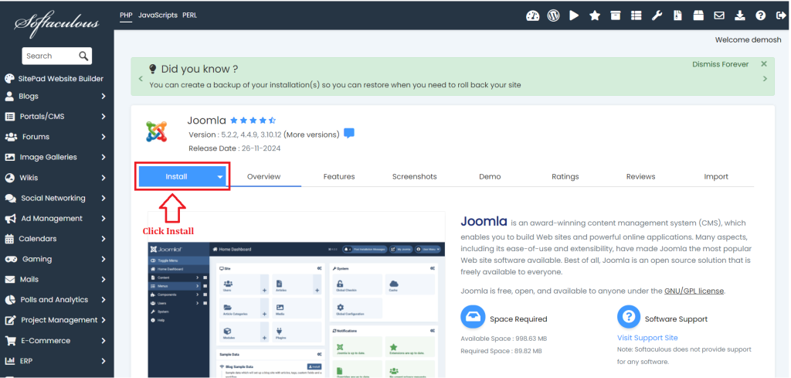
Task: Open email settings envelope icon
Action: pyautogui.click(x=719, y=15)
